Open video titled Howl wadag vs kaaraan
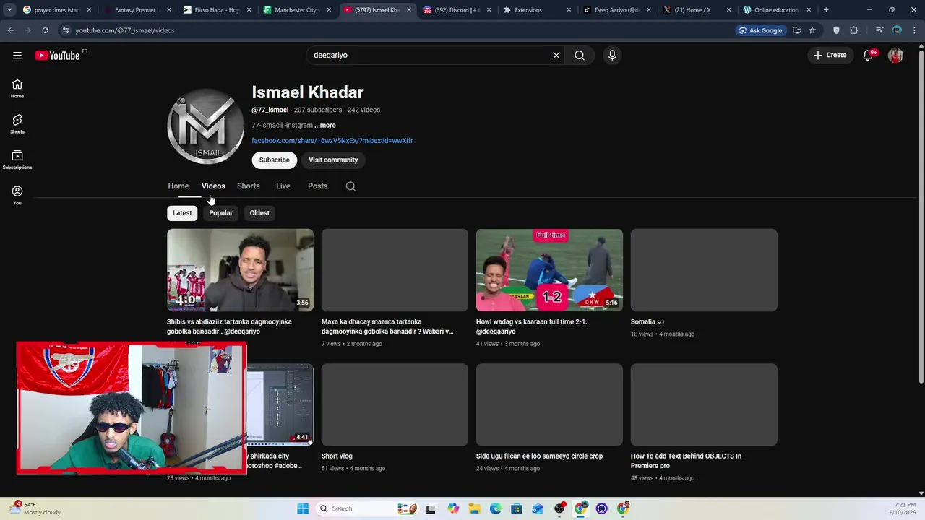The width and height of the screenshot is (925, 520). click(532, 326)
